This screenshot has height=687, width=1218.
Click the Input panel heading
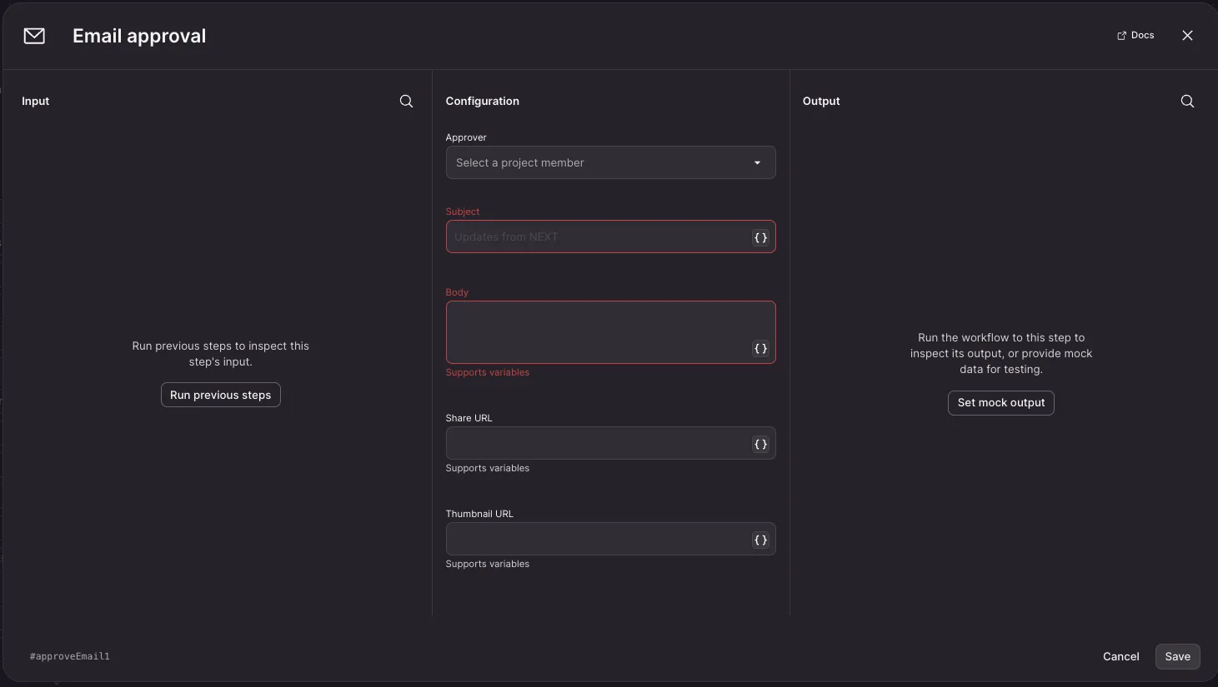35,101
